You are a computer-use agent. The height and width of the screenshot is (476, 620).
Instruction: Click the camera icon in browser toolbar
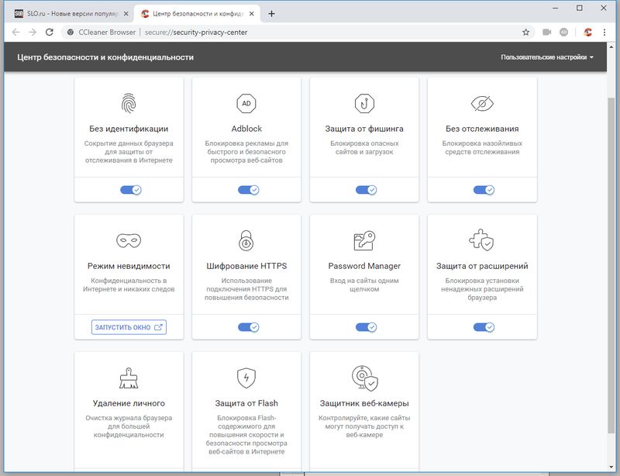pyautogui.click(x=546, y=33)
